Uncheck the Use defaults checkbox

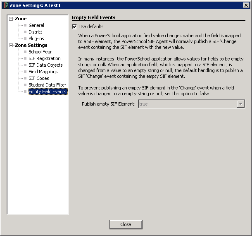[74, 26]
